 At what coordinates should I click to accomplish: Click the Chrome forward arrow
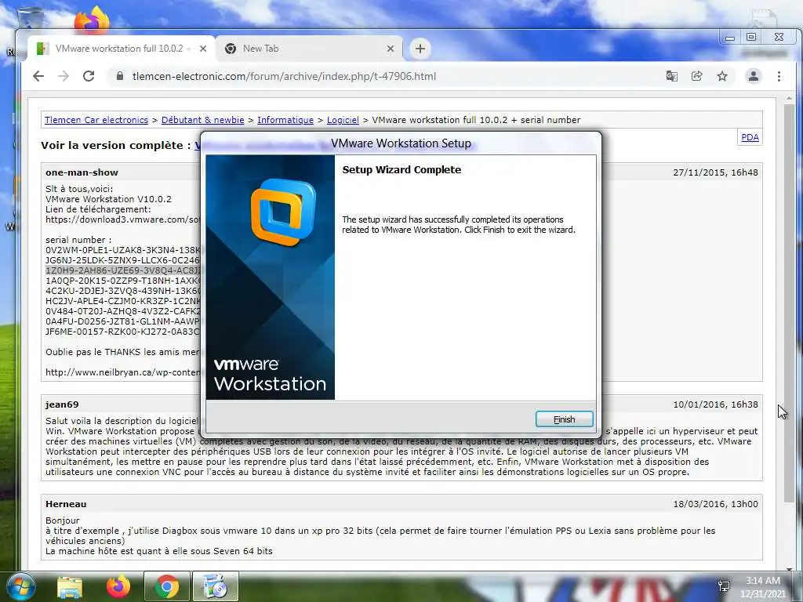pos(64,76)
